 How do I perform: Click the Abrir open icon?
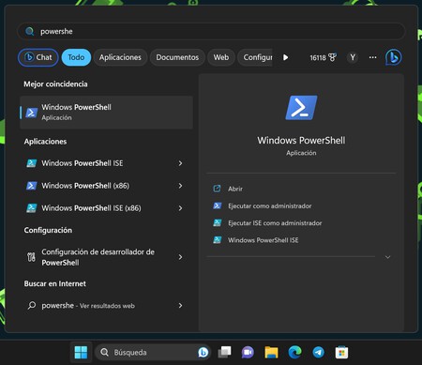coord(217,189)
